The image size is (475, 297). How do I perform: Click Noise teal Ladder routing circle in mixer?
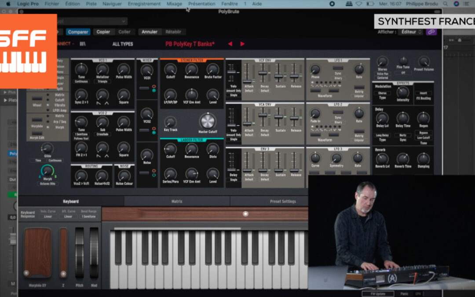(154, 175)
